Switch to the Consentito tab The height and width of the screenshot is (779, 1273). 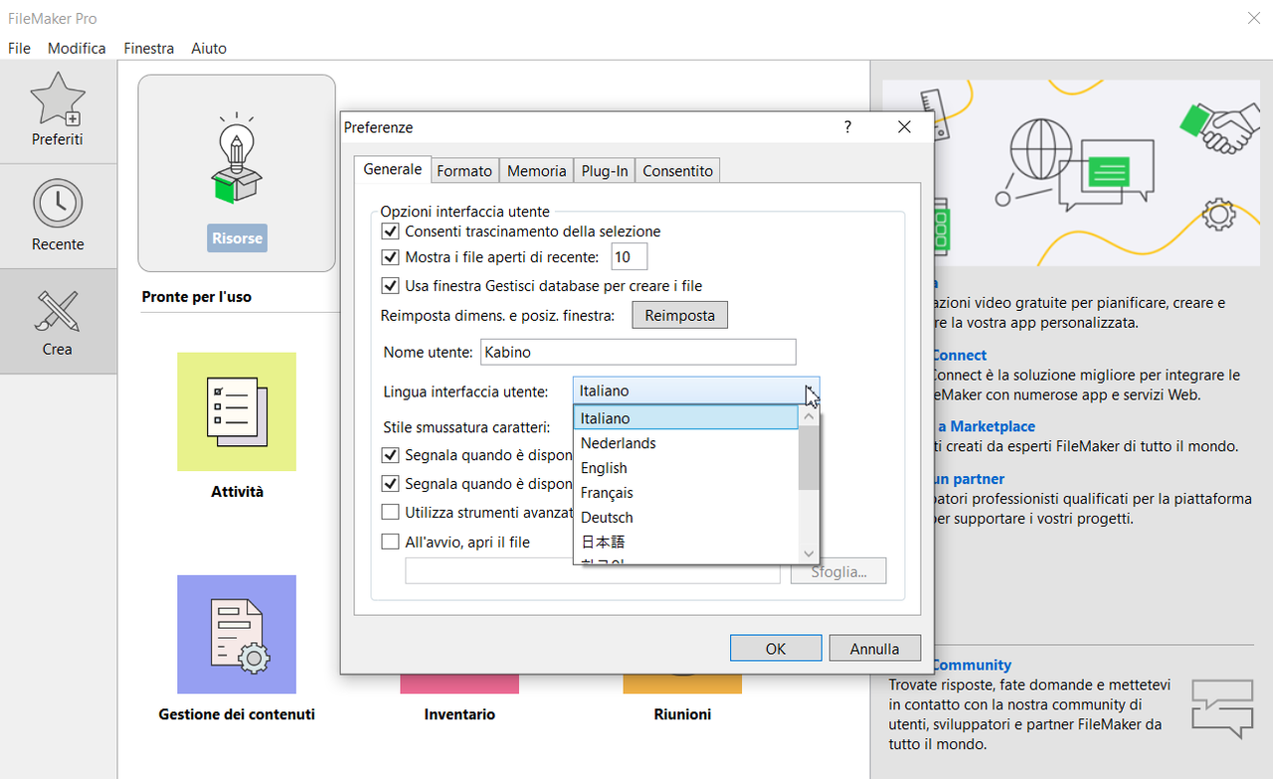(677, 171)
